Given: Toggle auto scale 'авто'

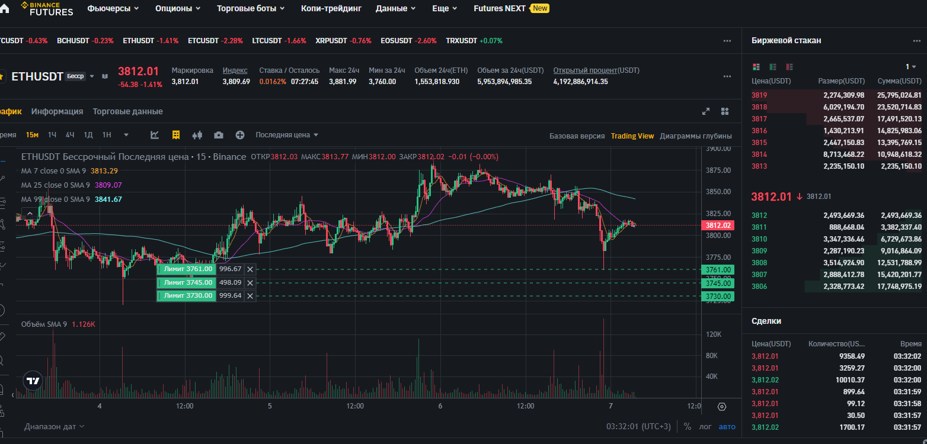Looking at the screenshot, I should [727, 426].
